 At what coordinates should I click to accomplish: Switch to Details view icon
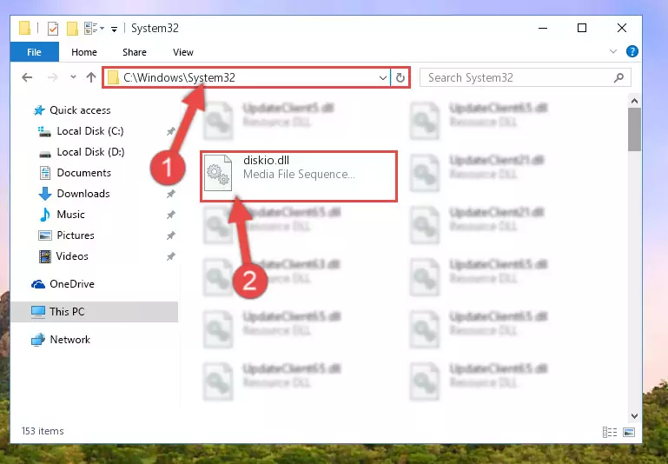pos(610,432)
